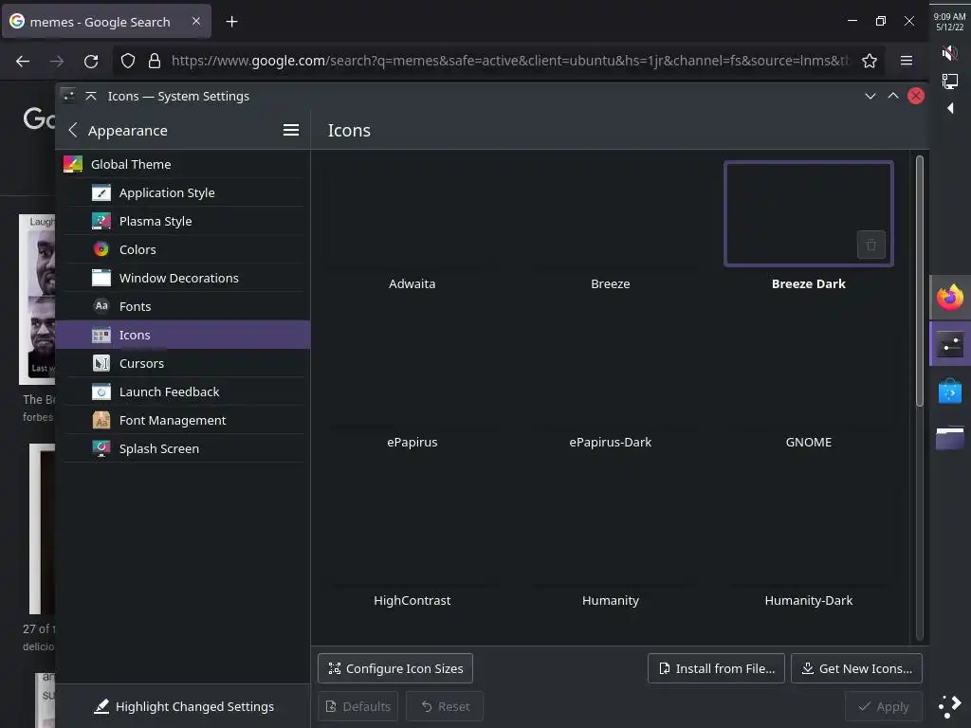The width and height of the screenshot is (971, 728).
Task: Choose the ePapirus-Dark icon theme
Action: click(x=611, y=385)
